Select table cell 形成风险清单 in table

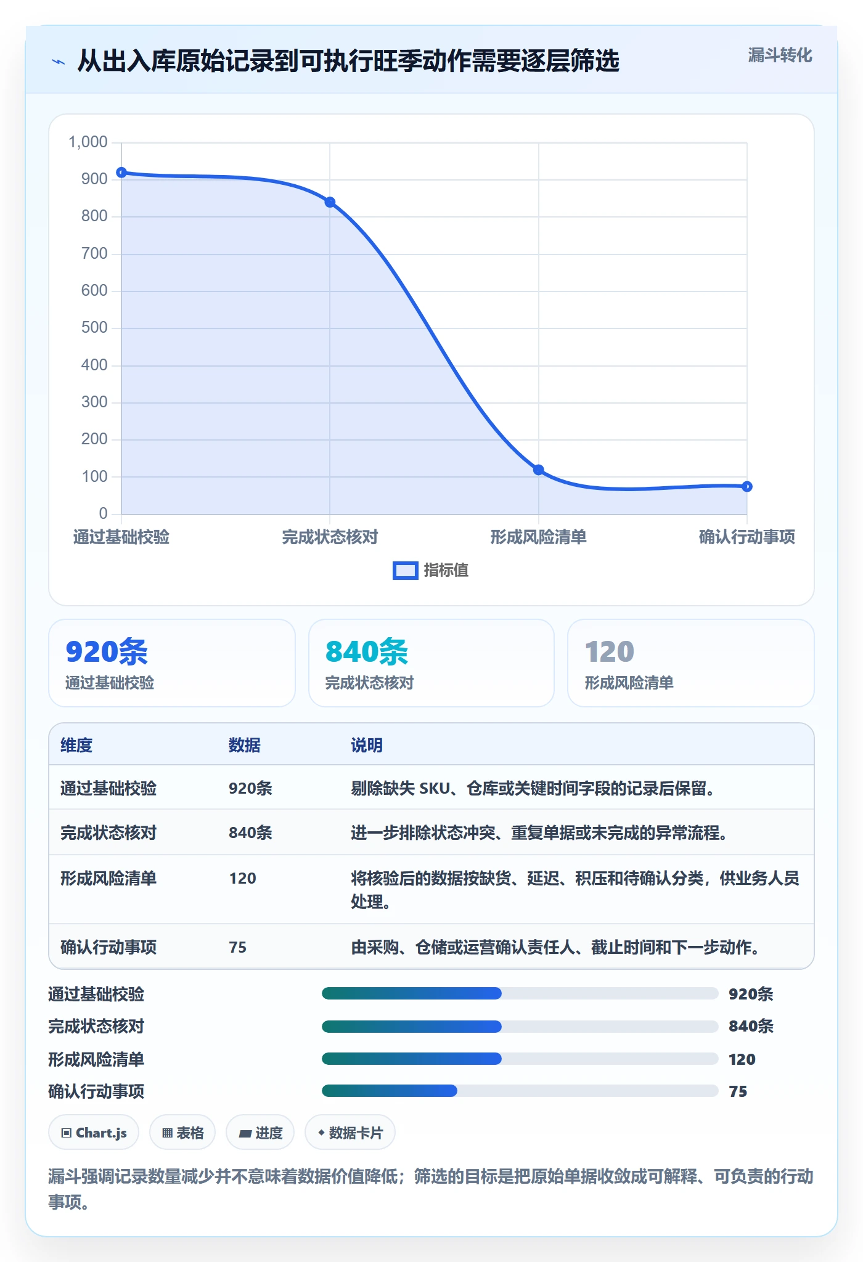[x=108, y=878]
